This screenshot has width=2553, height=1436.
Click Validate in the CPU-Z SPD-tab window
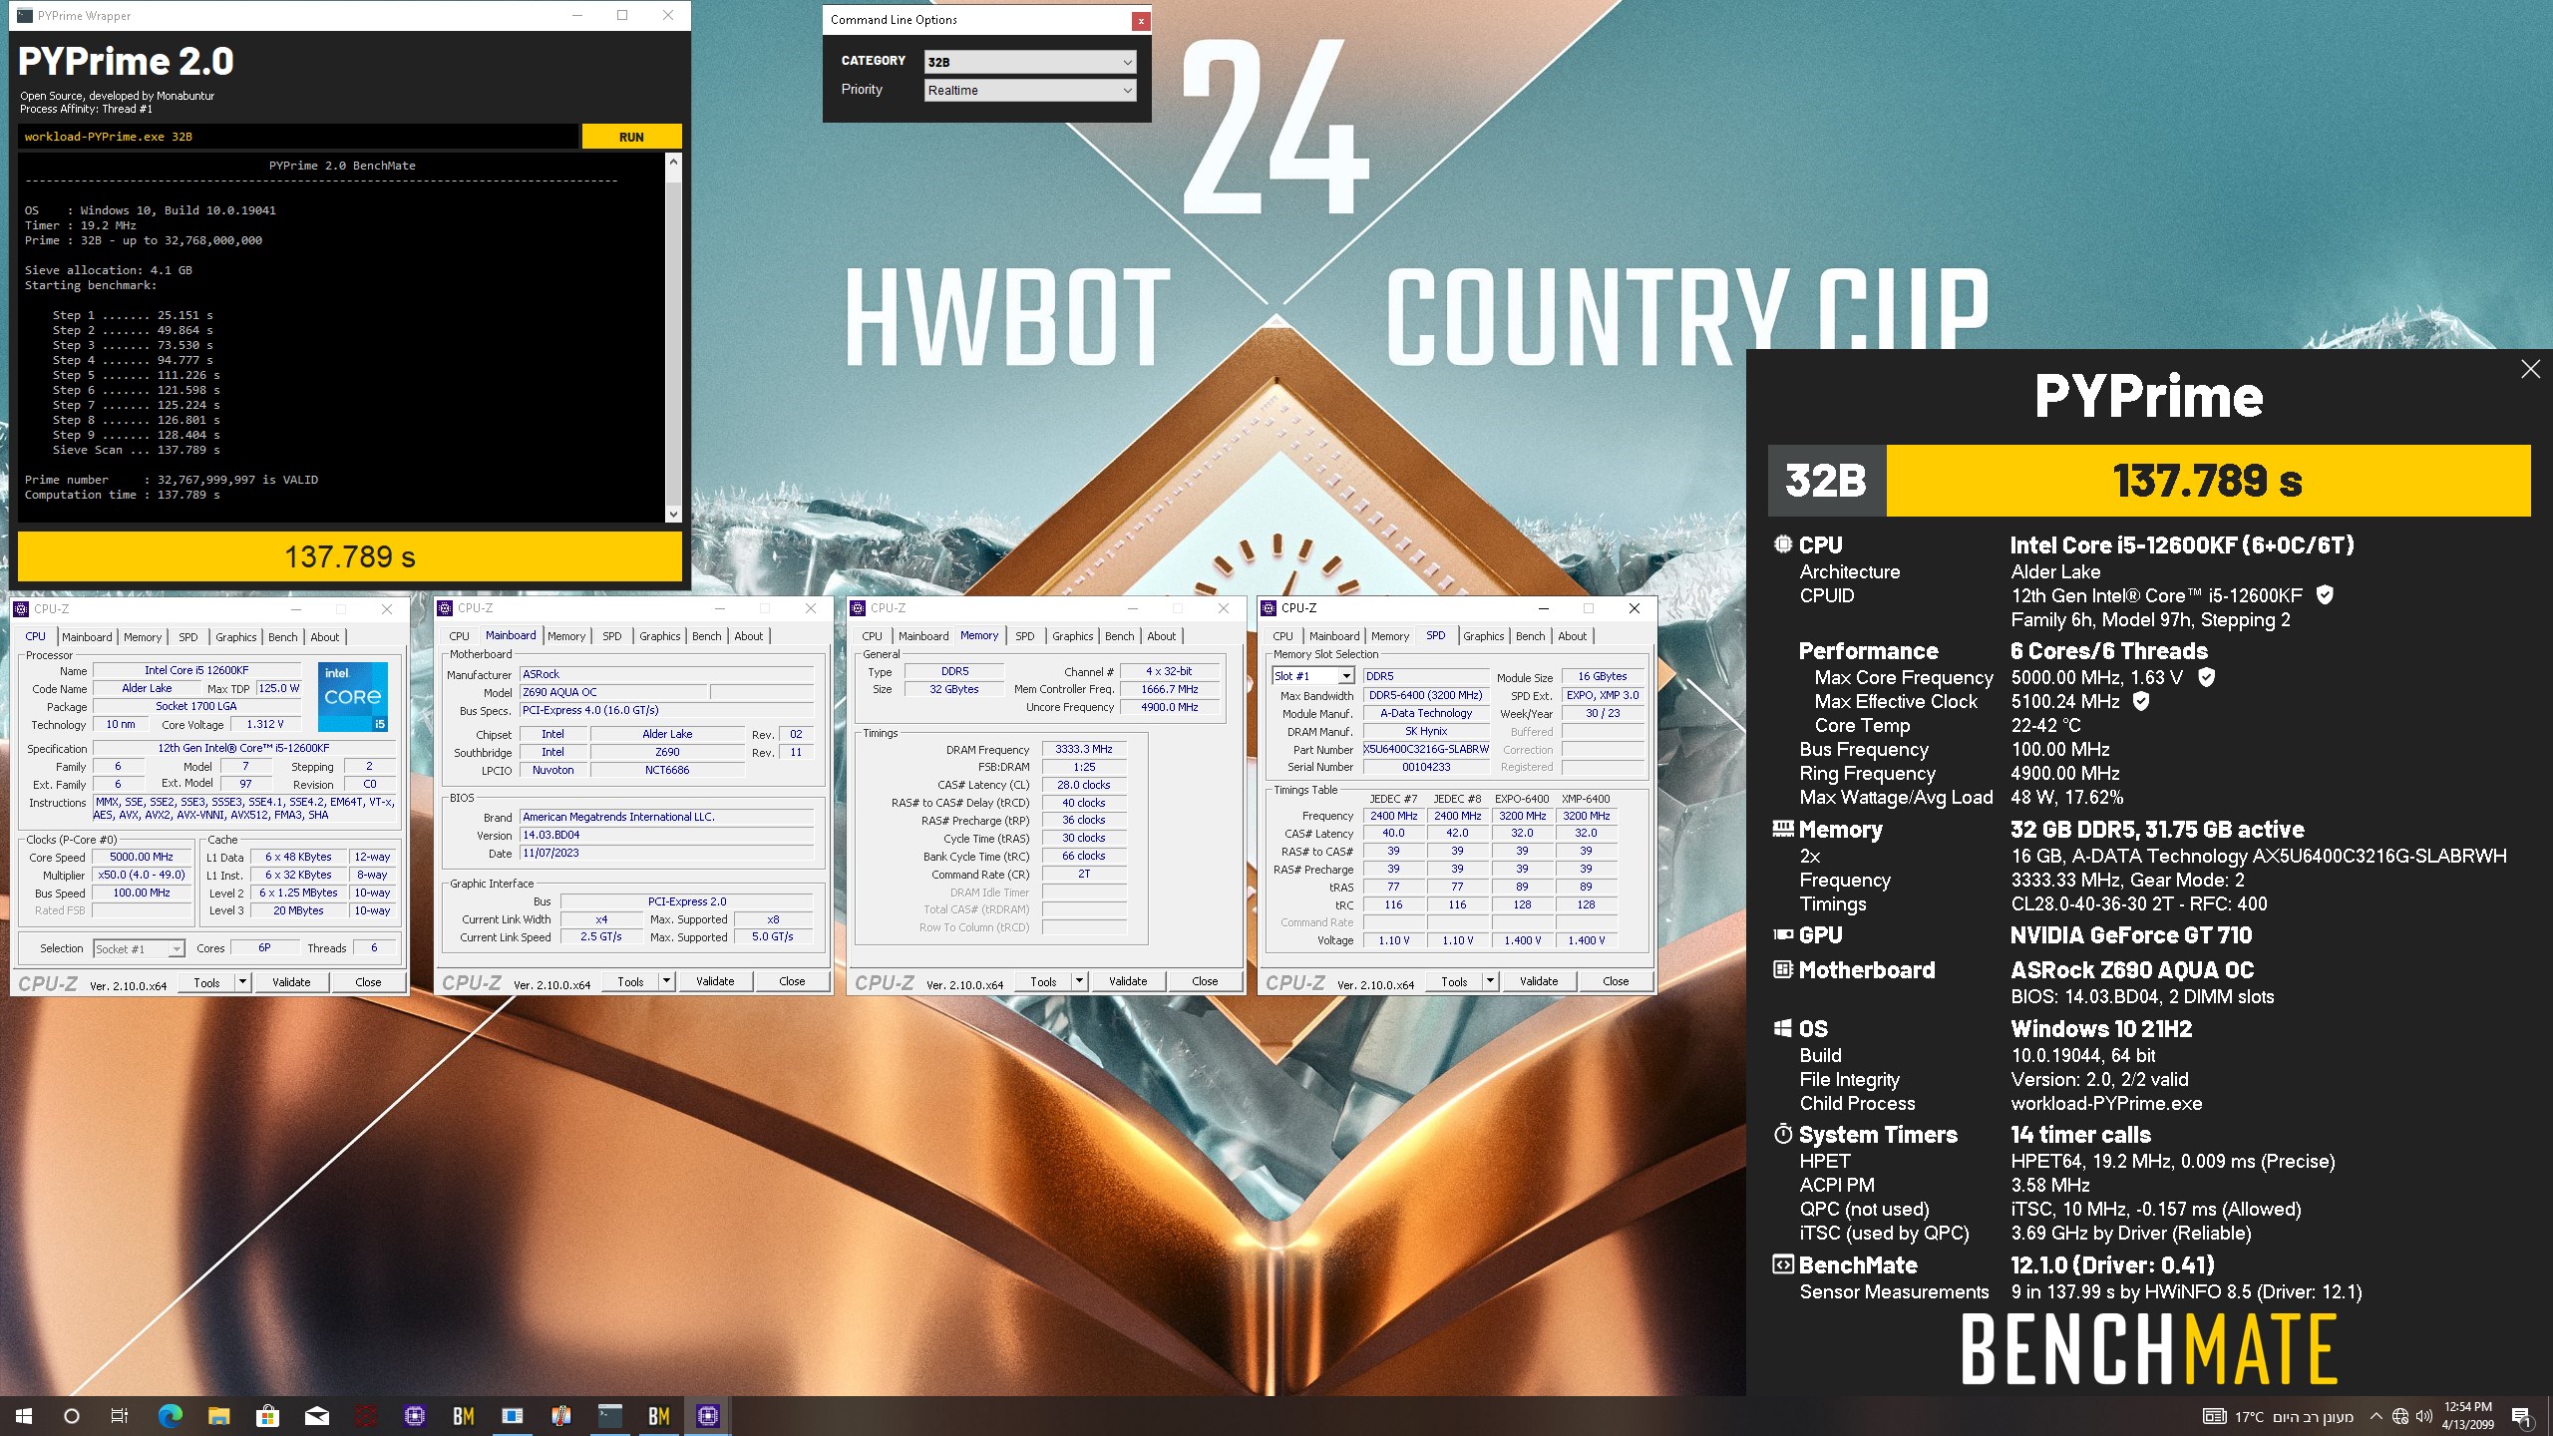[x=1539, y=981]
